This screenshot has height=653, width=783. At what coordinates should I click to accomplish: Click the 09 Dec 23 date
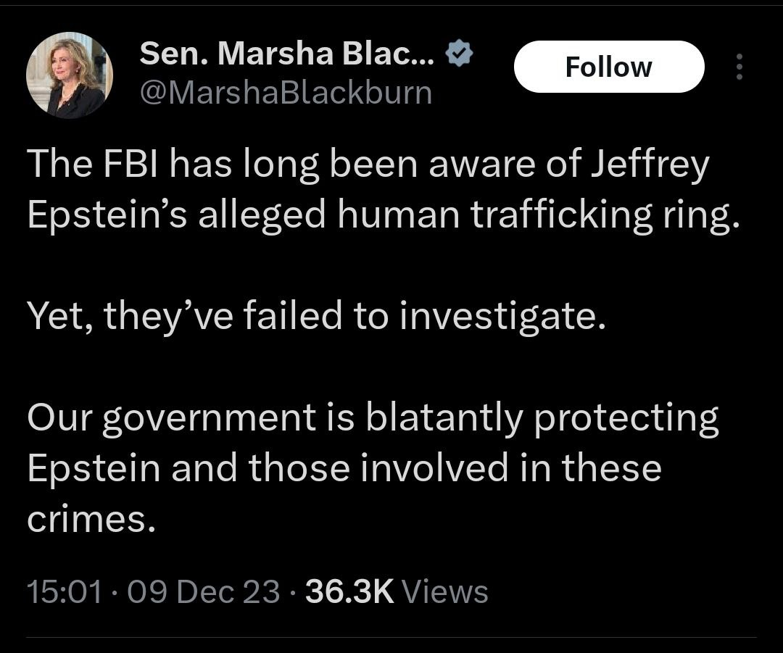[203, 591]
